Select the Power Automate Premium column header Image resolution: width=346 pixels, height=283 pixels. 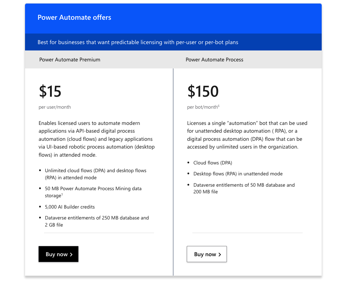(x=70, y=60)
